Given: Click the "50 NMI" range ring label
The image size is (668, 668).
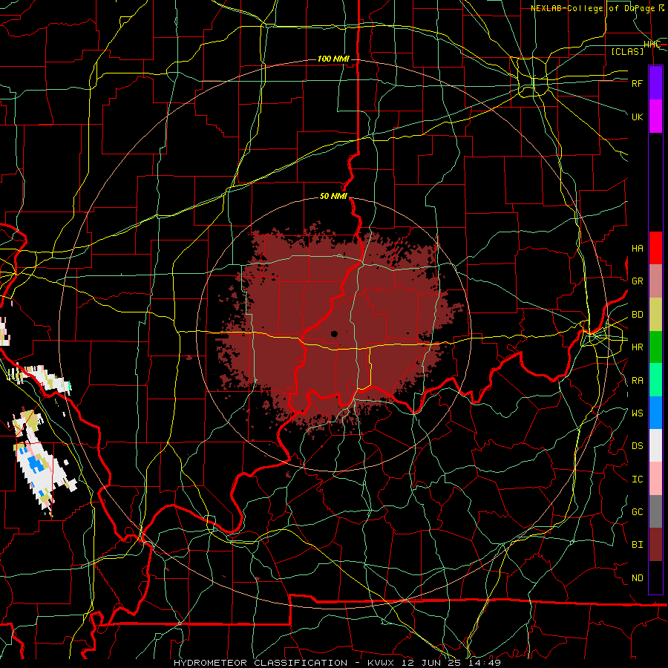Looking at the screenshot, I should click(333, 197).
